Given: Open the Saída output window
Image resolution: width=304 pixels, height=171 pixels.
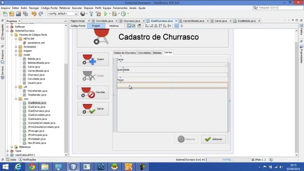Looking at the screenshot, I should click(x=11, y=160).
